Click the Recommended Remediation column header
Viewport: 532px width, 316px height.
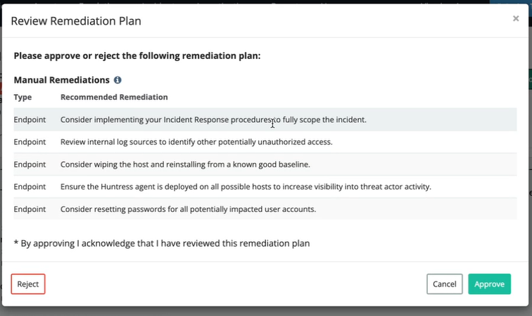[x=114, y=97]
